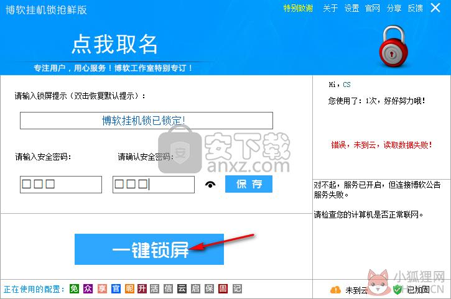Viewport: 451px width, 299px height.
Task: Open the 特别致谢 special thanks menu
Action: pos(298,8)
